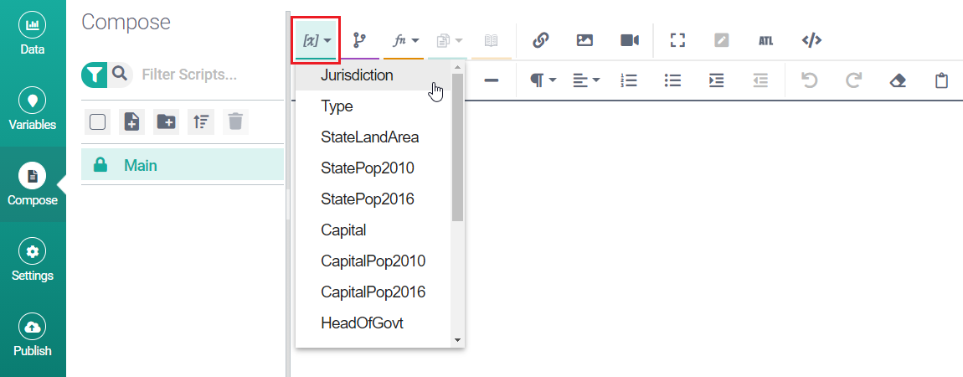This screenshot has height=377, width=963.
Task: Choose StatePop2016 in the dropdown list
Action: (x=367, y=199)
